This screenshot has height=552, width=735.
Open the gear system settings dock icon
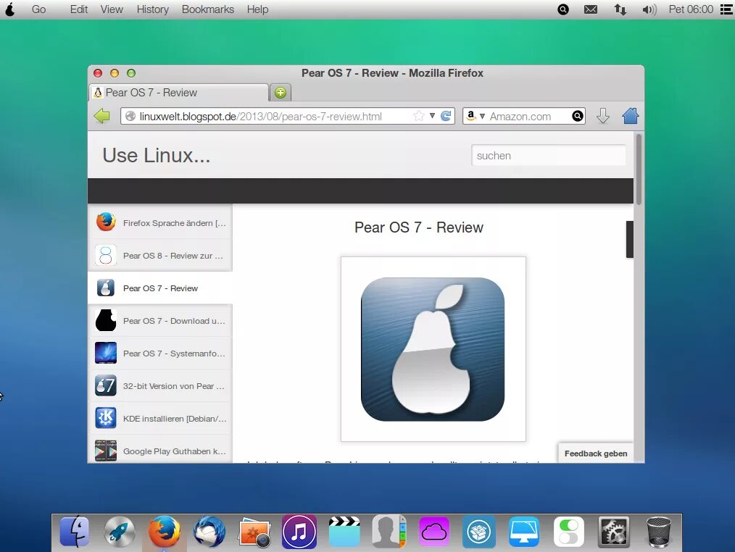click(x=613, y=532)
